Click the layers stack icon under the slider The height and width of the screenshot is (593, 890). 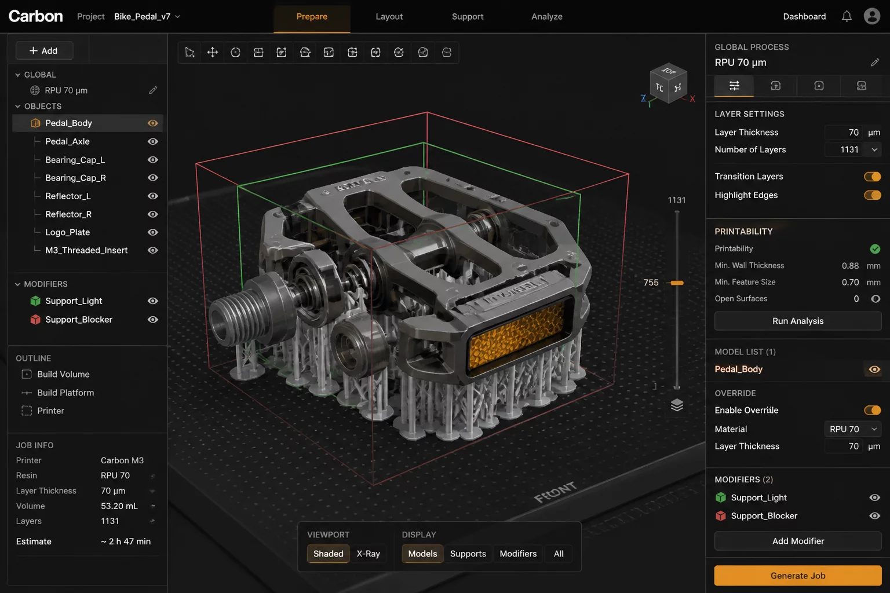point(677,405)
